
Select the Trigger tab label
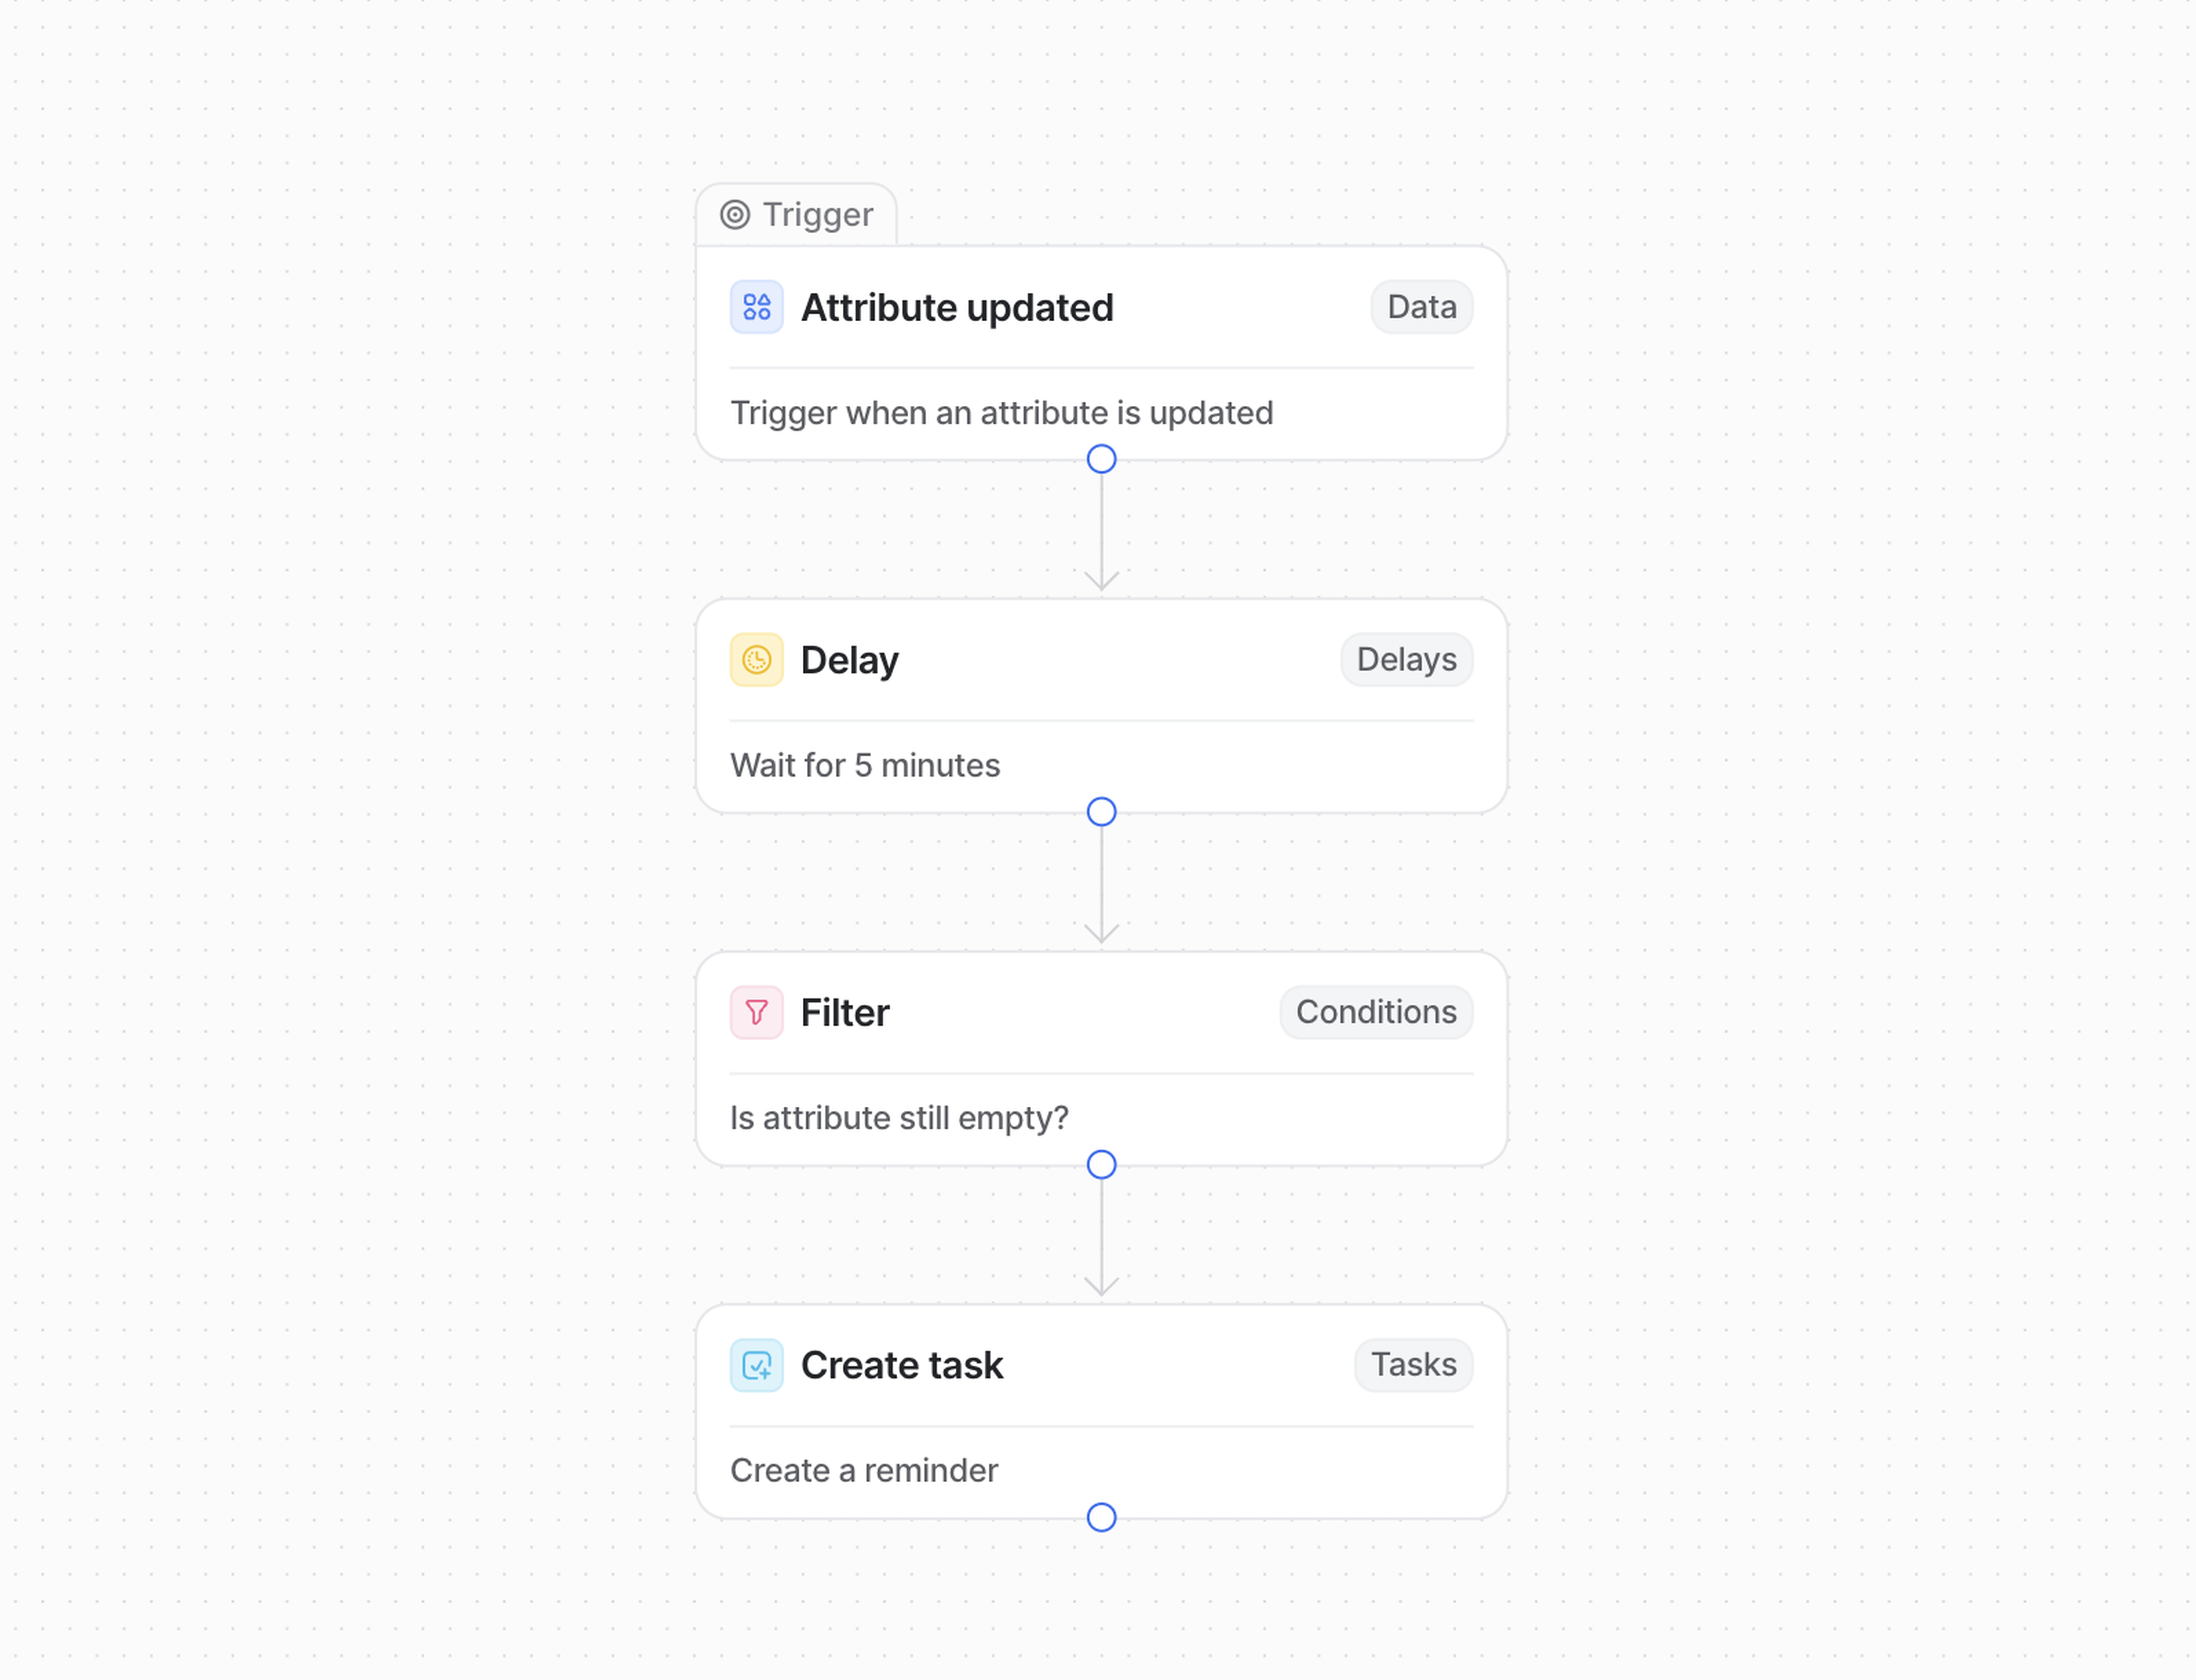tap(817, 215)
